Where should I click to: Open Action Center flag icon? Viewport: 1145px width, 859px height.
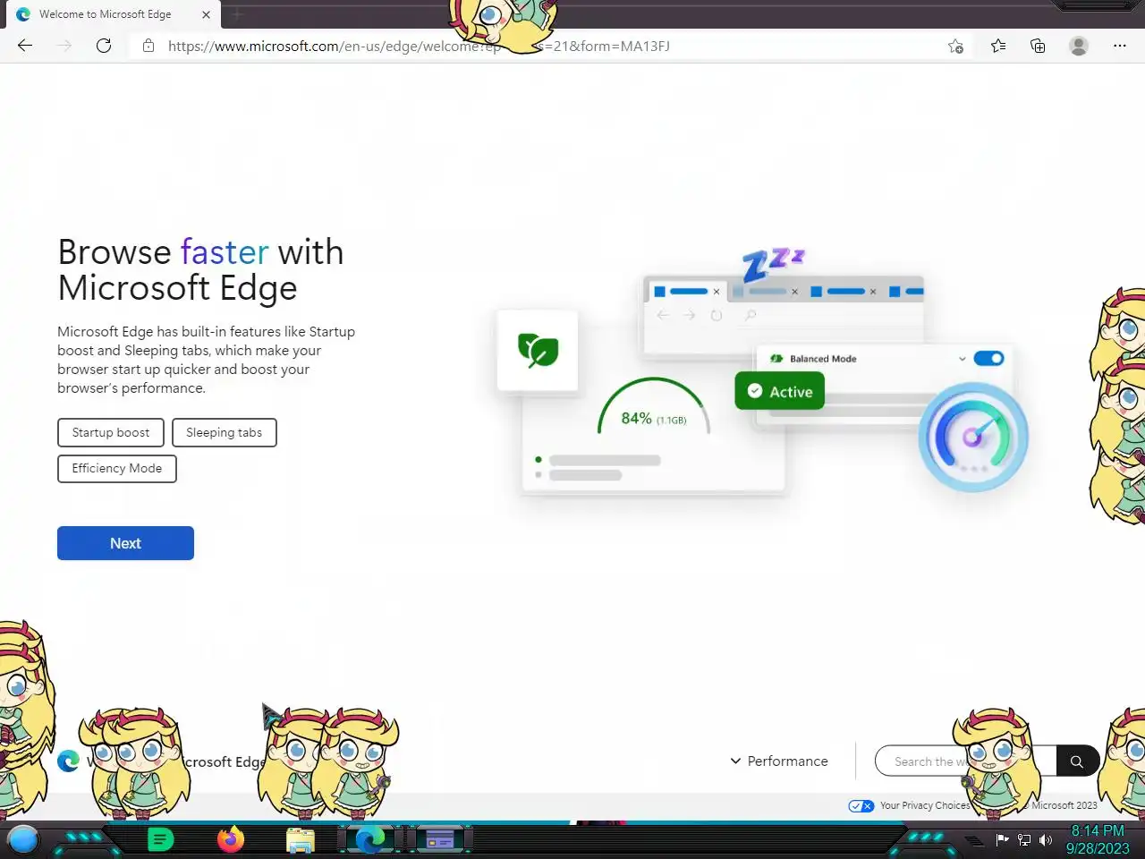click(1002, 840)
